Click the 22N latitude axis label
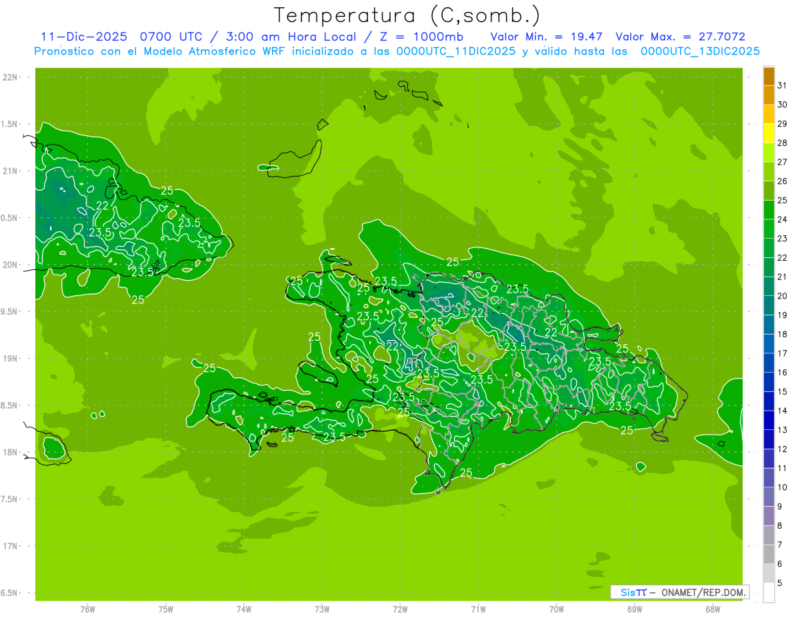Viewport: 800px width, 618px height. pos(9,77)
